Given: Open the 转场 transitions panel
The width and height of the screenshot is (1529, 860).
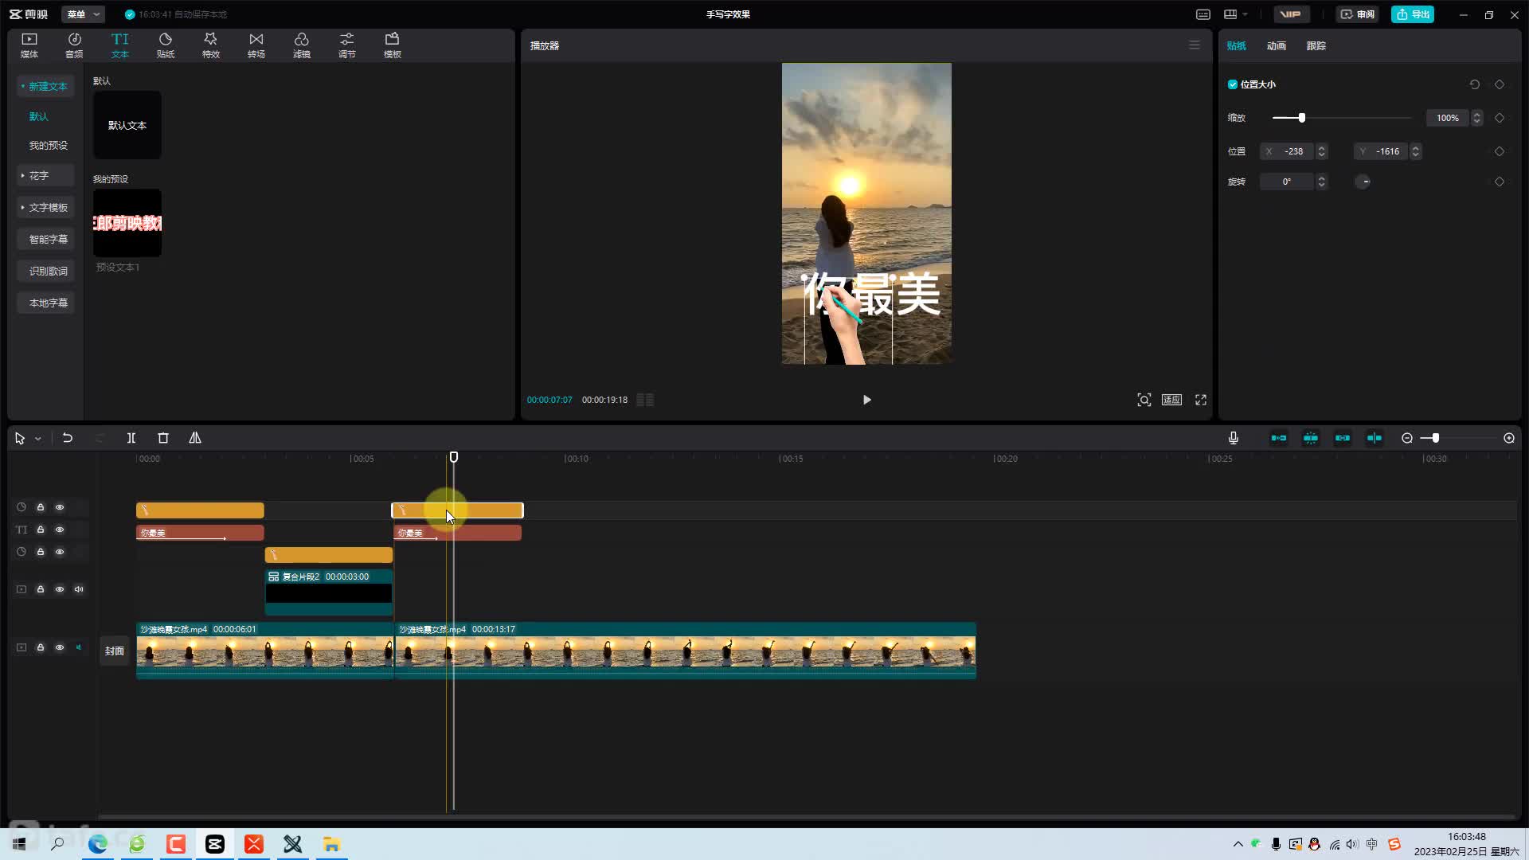Looking at the screenshot, I should pyautogui.click(x=256, y=45).
